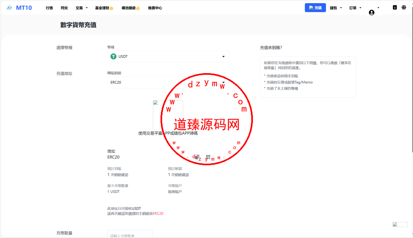
Task: Focus the 充幣數量 amount input field
Action: pyautogui.click(x=130, y=234)
